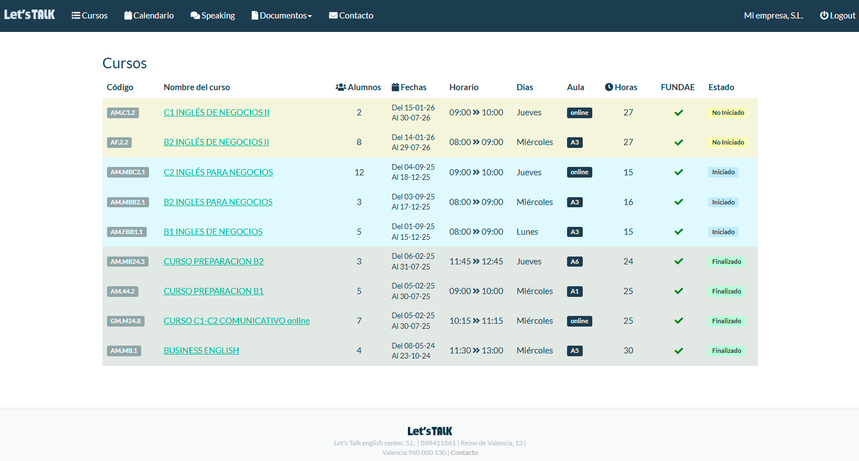This screenshot has height=461, width=859.
Task: Click the people icon in Alumnos header
Action: coord(341,87)
